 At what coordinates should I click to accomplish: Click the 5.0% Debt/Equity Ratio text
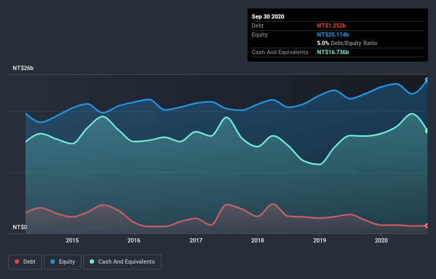pos(347,43)
